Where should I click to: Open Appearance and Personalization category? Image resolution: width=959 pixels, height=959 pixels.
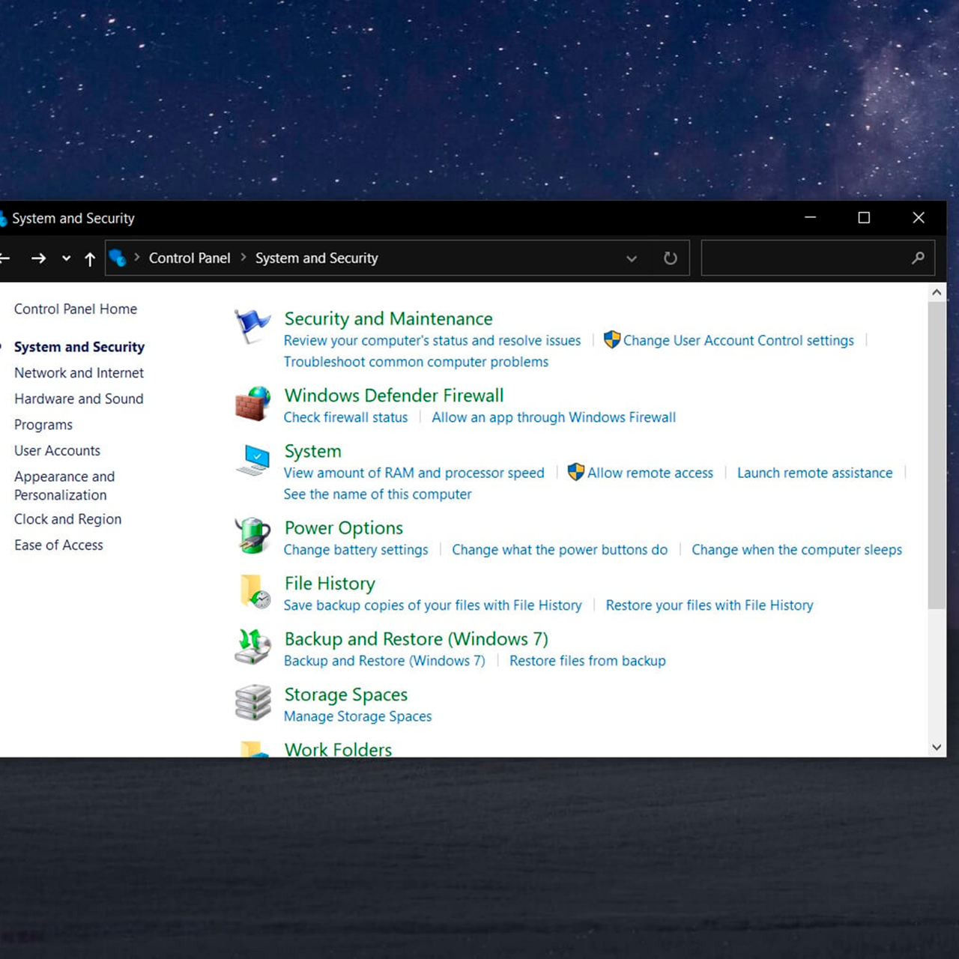coord(64,485)
